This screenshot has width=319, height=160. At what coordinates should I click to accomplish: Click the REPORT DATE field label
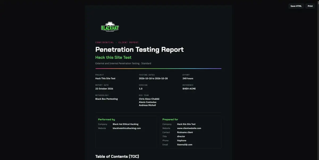102,85
